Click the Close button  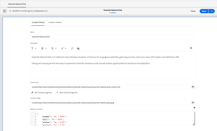(x=193, y=11)
